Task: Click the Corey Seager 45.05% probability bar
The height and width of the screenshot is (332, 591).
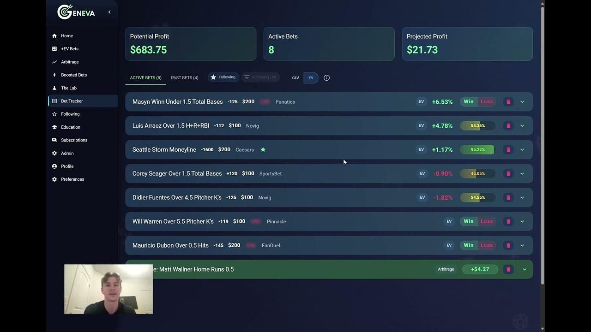Action: 477,174
